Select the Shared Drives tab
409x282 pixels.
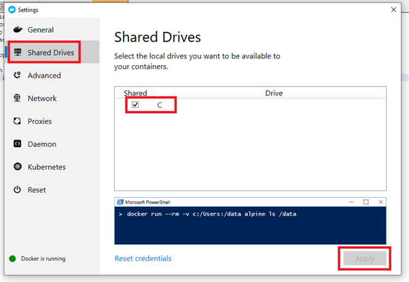(52, 52)
